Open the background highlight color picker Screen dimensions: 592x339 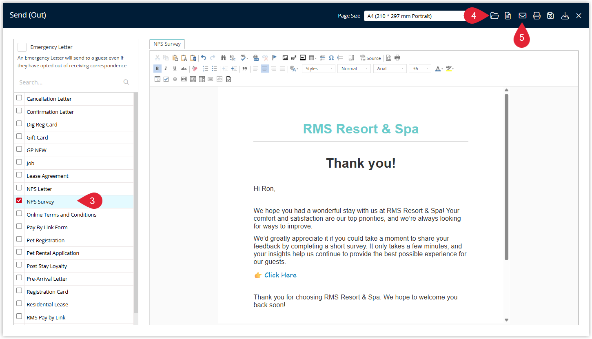pyautogui.click(x=449, y=69)
